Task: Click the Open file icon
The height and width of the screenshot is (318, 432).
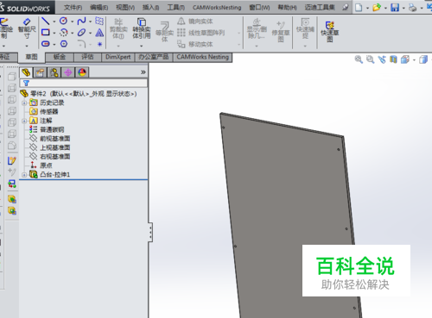Action: pos(377,8)
